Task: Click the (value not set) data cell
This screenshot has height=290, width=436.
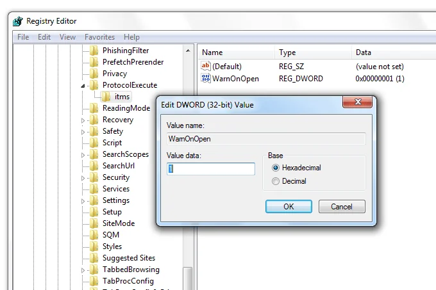Action: point(380,67)
